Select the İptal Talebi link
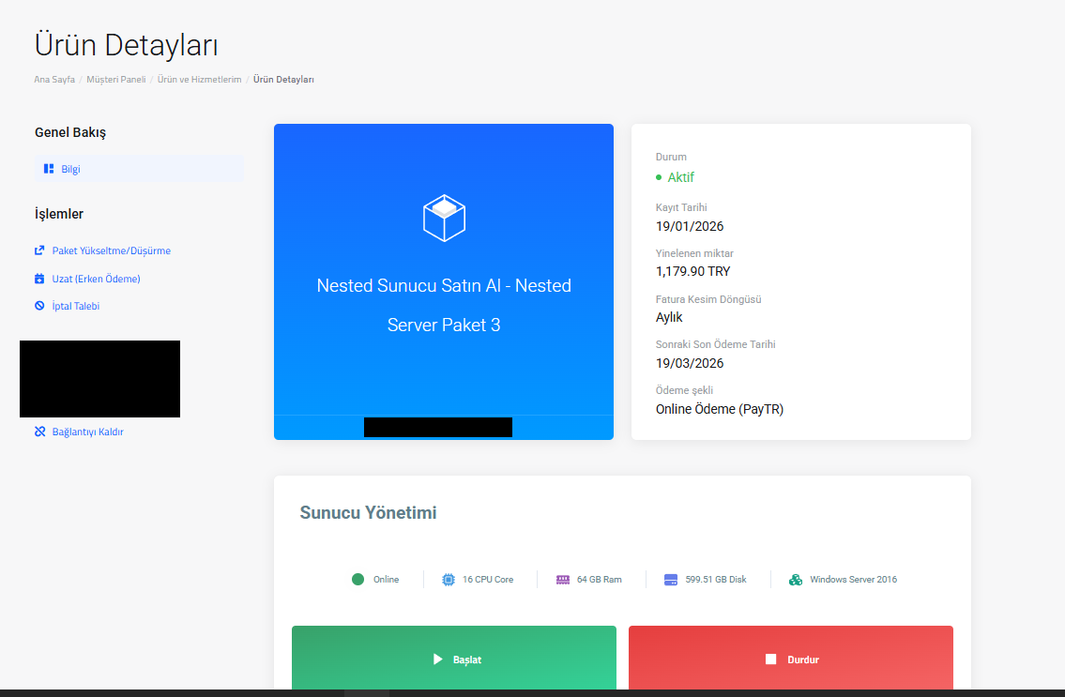The width and height of the screenshot is (1065, 697). [x=75, y=306]
